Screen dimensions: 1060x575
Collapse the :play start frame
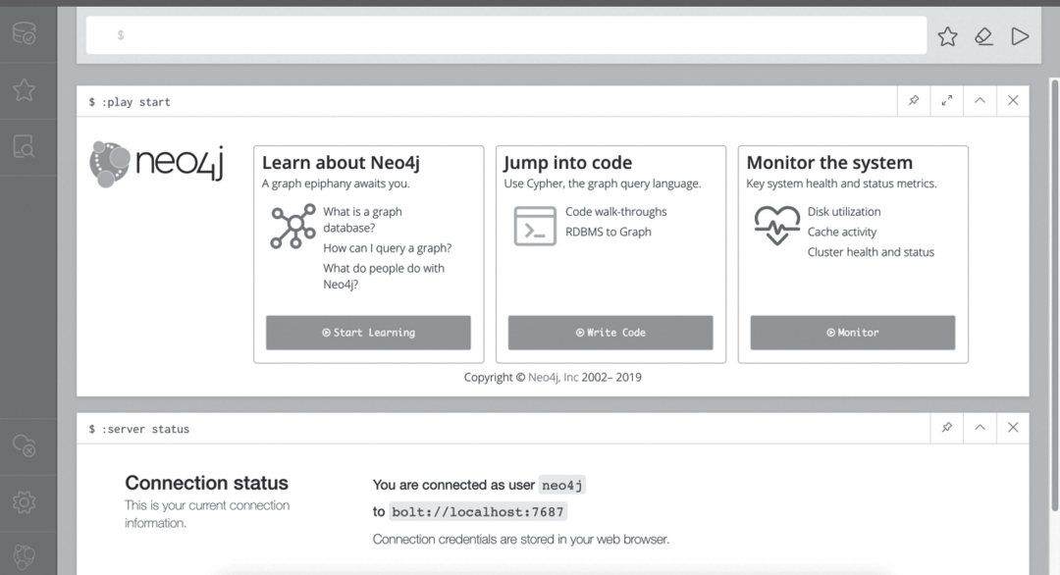point(980,101)
